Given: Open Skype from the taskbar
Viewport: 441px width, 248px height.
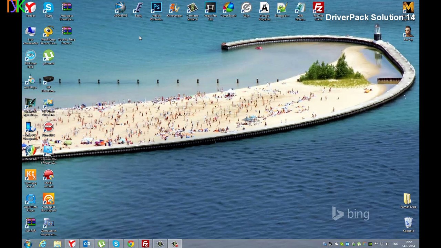Looking at the screenshot, I should pos(116,244).
